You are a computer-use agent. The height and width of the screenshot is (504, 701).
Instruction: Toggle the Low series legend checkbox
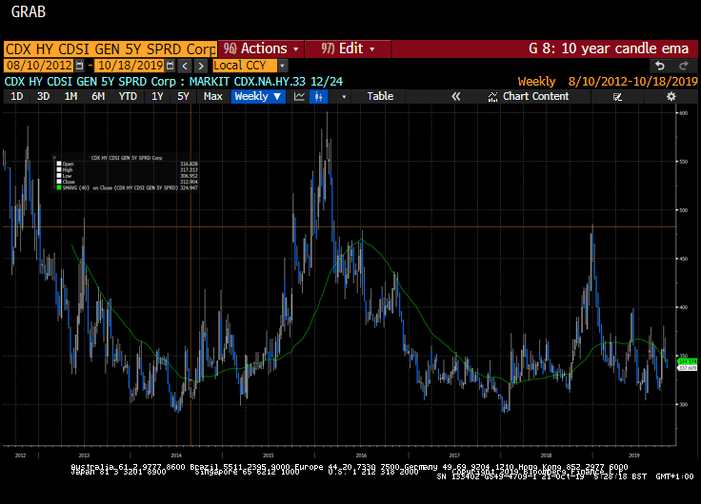tap(58, 176)
